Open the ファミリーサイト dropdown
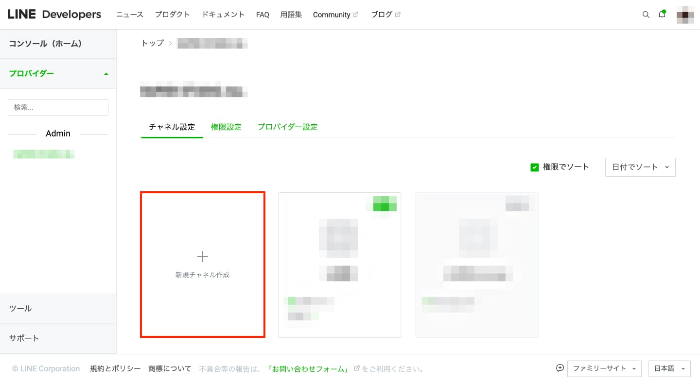Screen dimensions: 700x383 604,368
